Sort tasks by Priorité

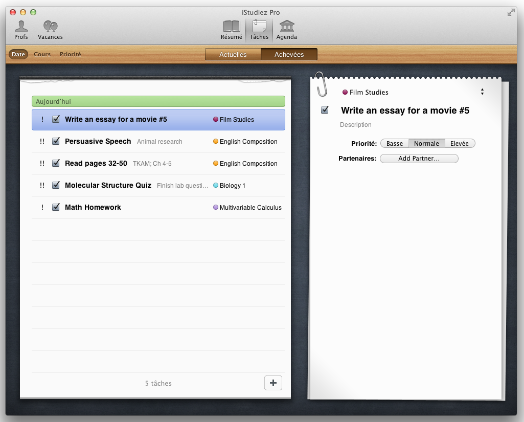(x=70, y=54)
